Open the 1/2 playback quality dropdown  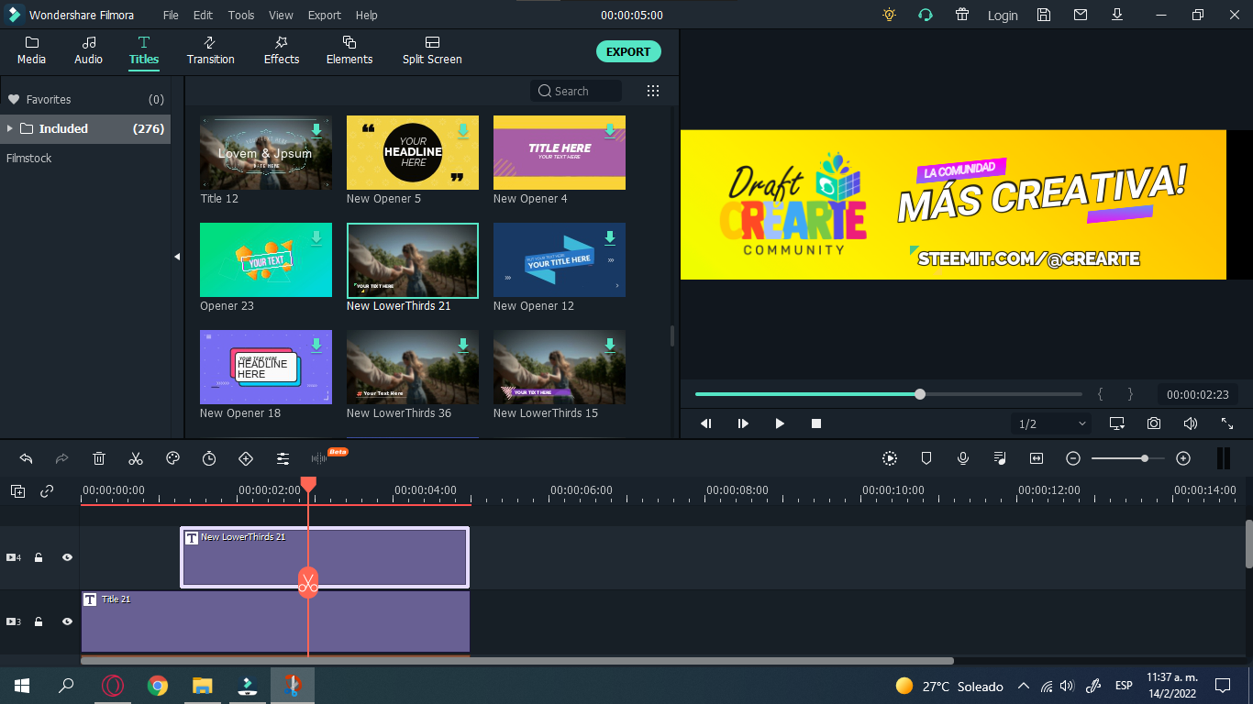point(1051,423)
